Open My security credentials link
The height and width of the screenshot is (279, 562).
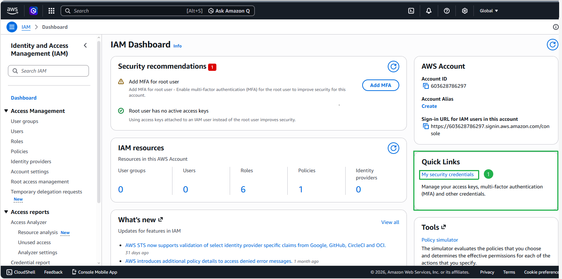448,174
